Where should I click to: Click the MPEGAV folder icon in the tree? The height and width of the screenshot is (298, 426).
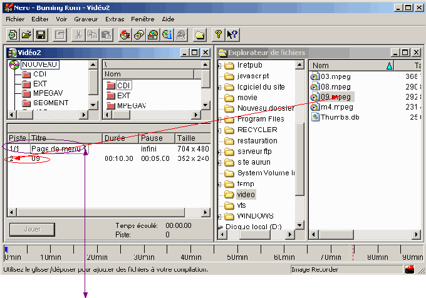[x=26, y=93]
